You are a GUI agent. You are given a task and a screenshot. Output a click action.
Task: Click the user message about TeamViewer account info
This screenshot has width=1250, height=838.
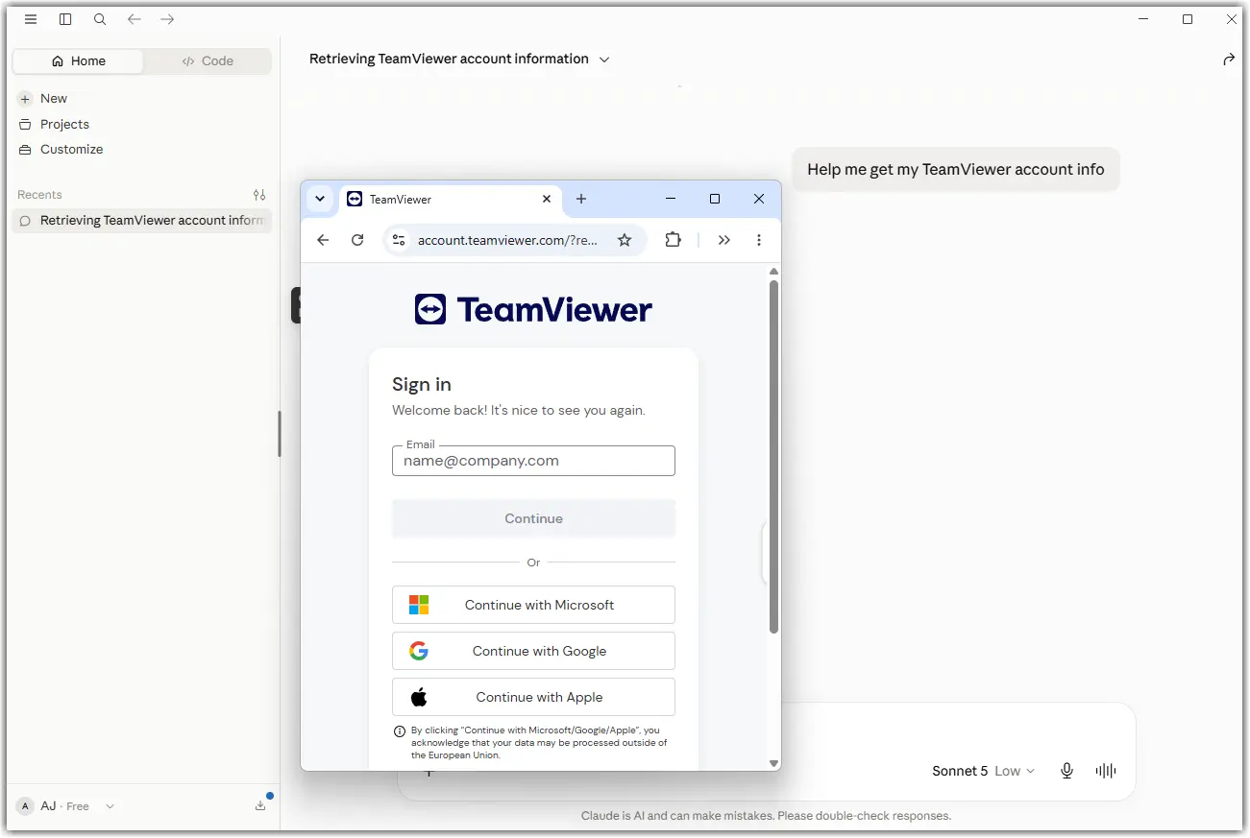[x=956, y=169]
